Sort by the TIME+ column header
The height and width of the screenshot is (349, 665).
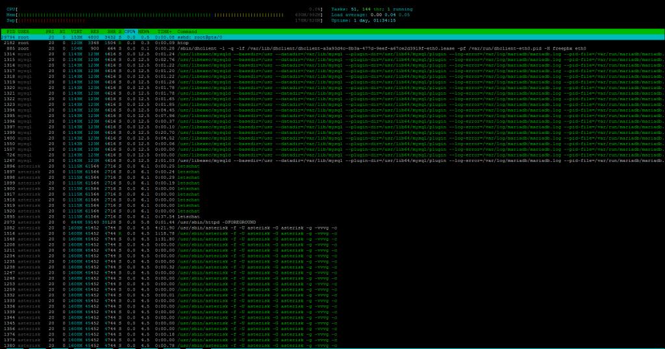click(x=165, y=32)
